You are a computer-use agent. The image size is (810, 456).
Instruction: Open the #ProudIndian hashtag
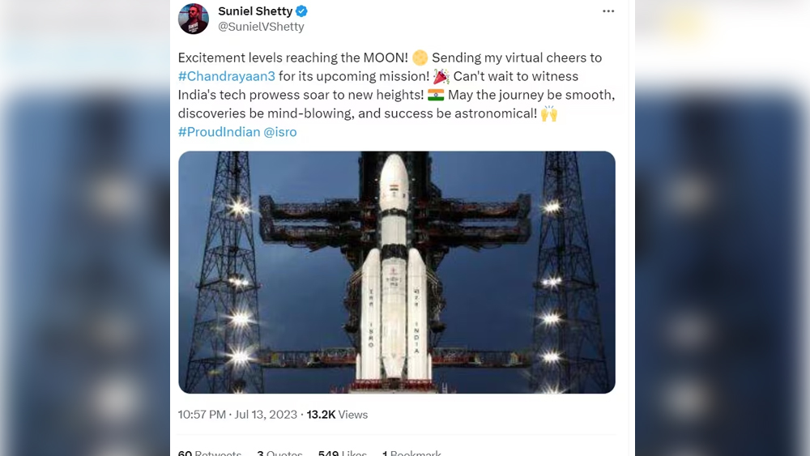coord(219,132)
